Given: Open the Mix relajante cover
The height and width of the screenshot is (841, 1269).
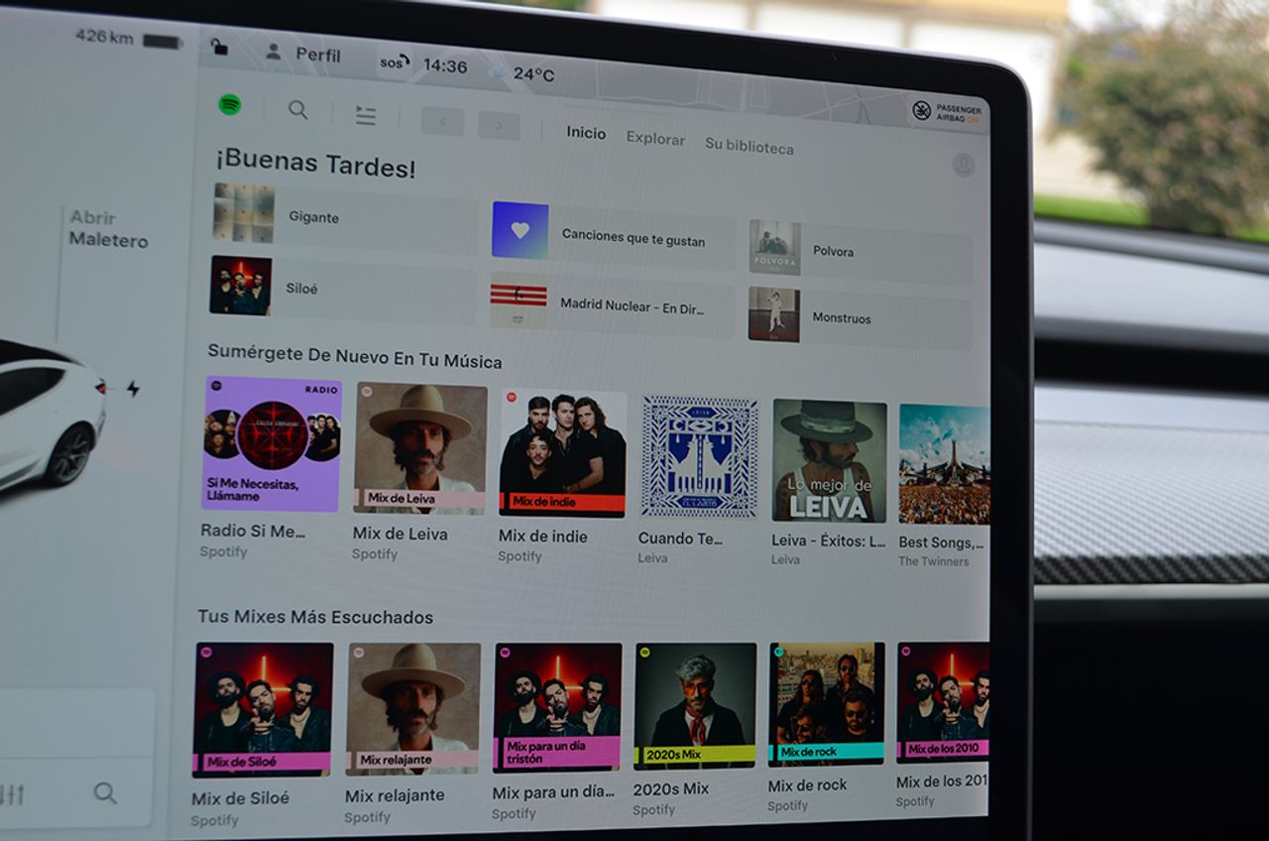Looking at the screenshot, I should [x=413, y=709].
